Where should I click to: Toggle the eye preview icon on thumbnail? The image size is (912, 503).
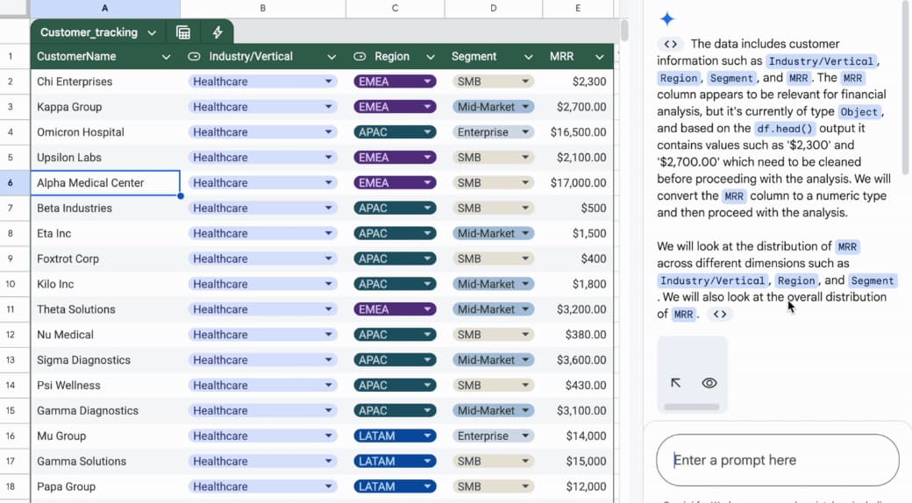click(709, 383)
